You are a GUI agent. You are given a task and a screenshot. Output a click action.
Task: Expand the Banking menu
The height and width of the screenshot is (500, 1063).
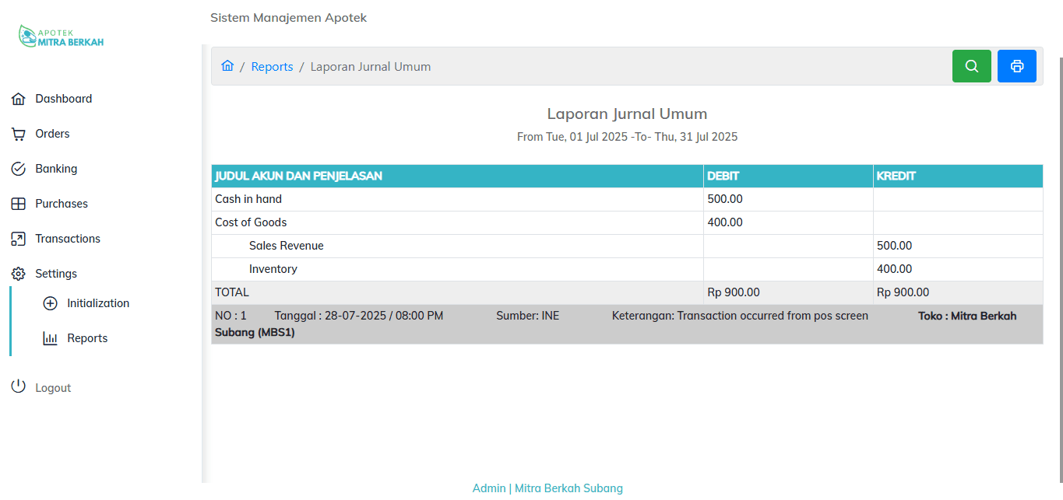pyautogui.click(x=56, y=169)
